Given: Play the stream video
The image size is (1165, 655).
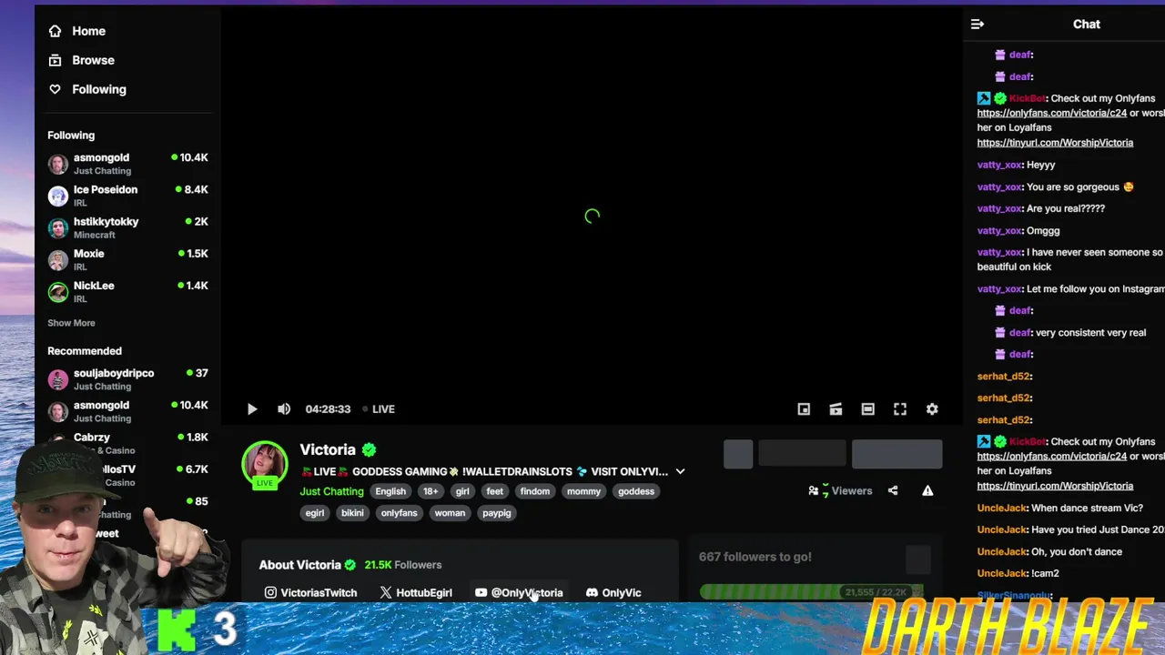Looking at the screenshot, I should 252,409.
